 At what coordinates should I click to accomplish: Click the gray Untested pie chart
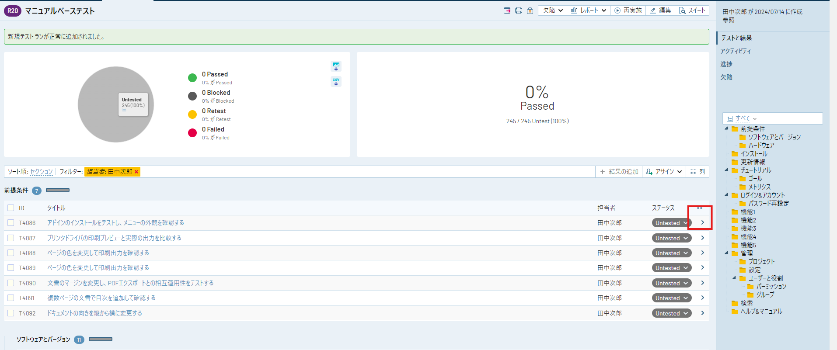point(116,104)
